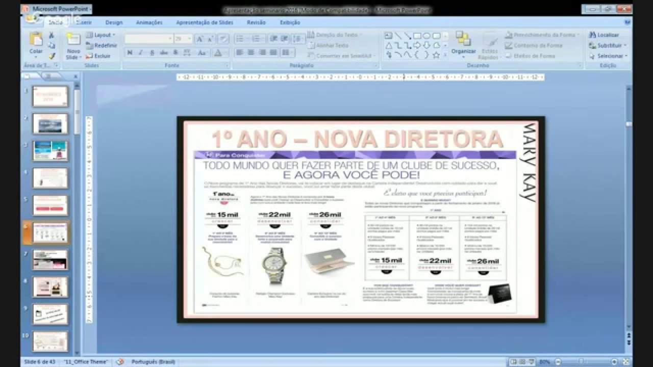Click the grow font size icon
The image size is (653, 367).
(200, 39)
